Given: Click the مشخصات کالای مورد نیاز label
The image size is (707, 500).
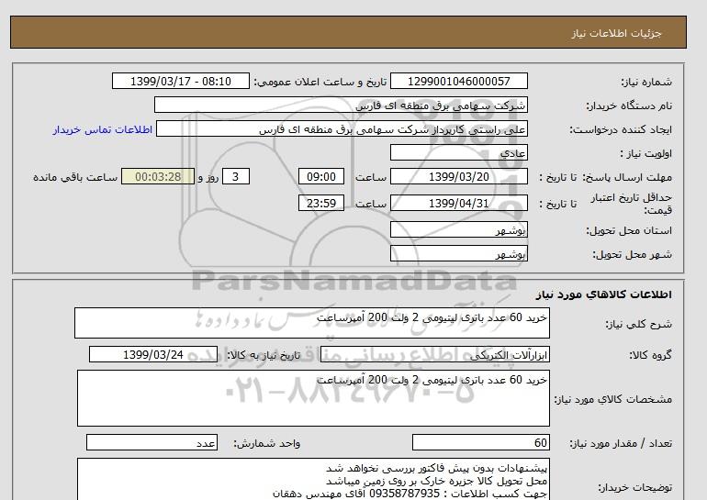Looking at the screenshot, I should (x=613, y=400).
